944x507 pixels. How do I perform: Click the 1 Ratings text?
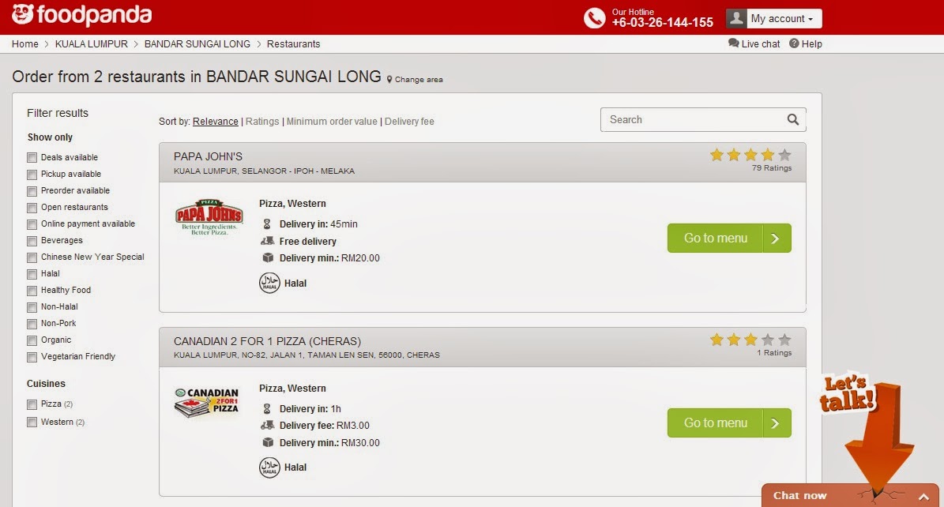tap(775, 353)
